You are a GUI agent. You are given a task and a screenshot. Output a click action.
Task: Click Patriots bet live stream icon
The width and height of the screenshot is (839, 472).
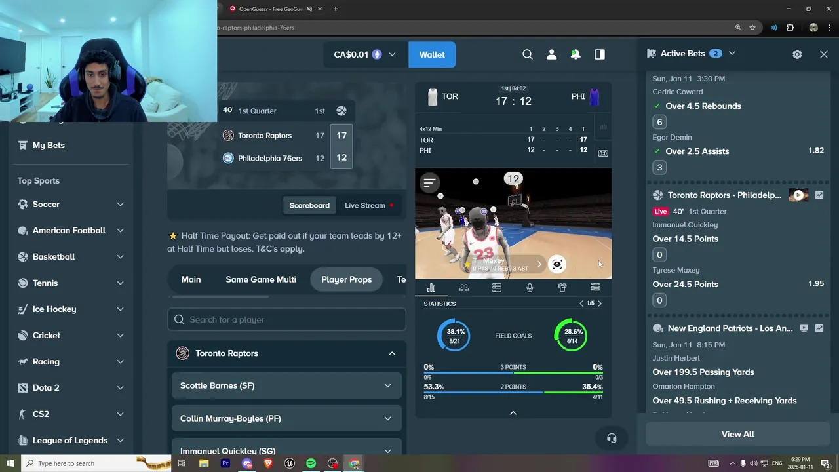[804, 328]
